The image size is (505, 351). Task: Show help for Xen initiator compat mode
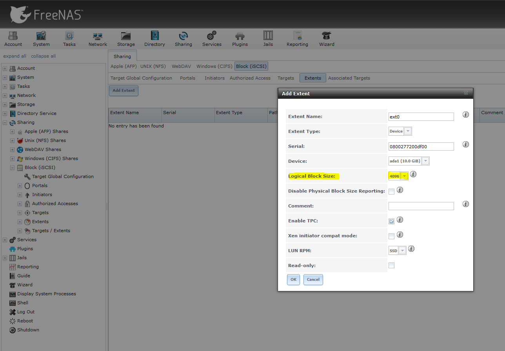click(400, 235)
